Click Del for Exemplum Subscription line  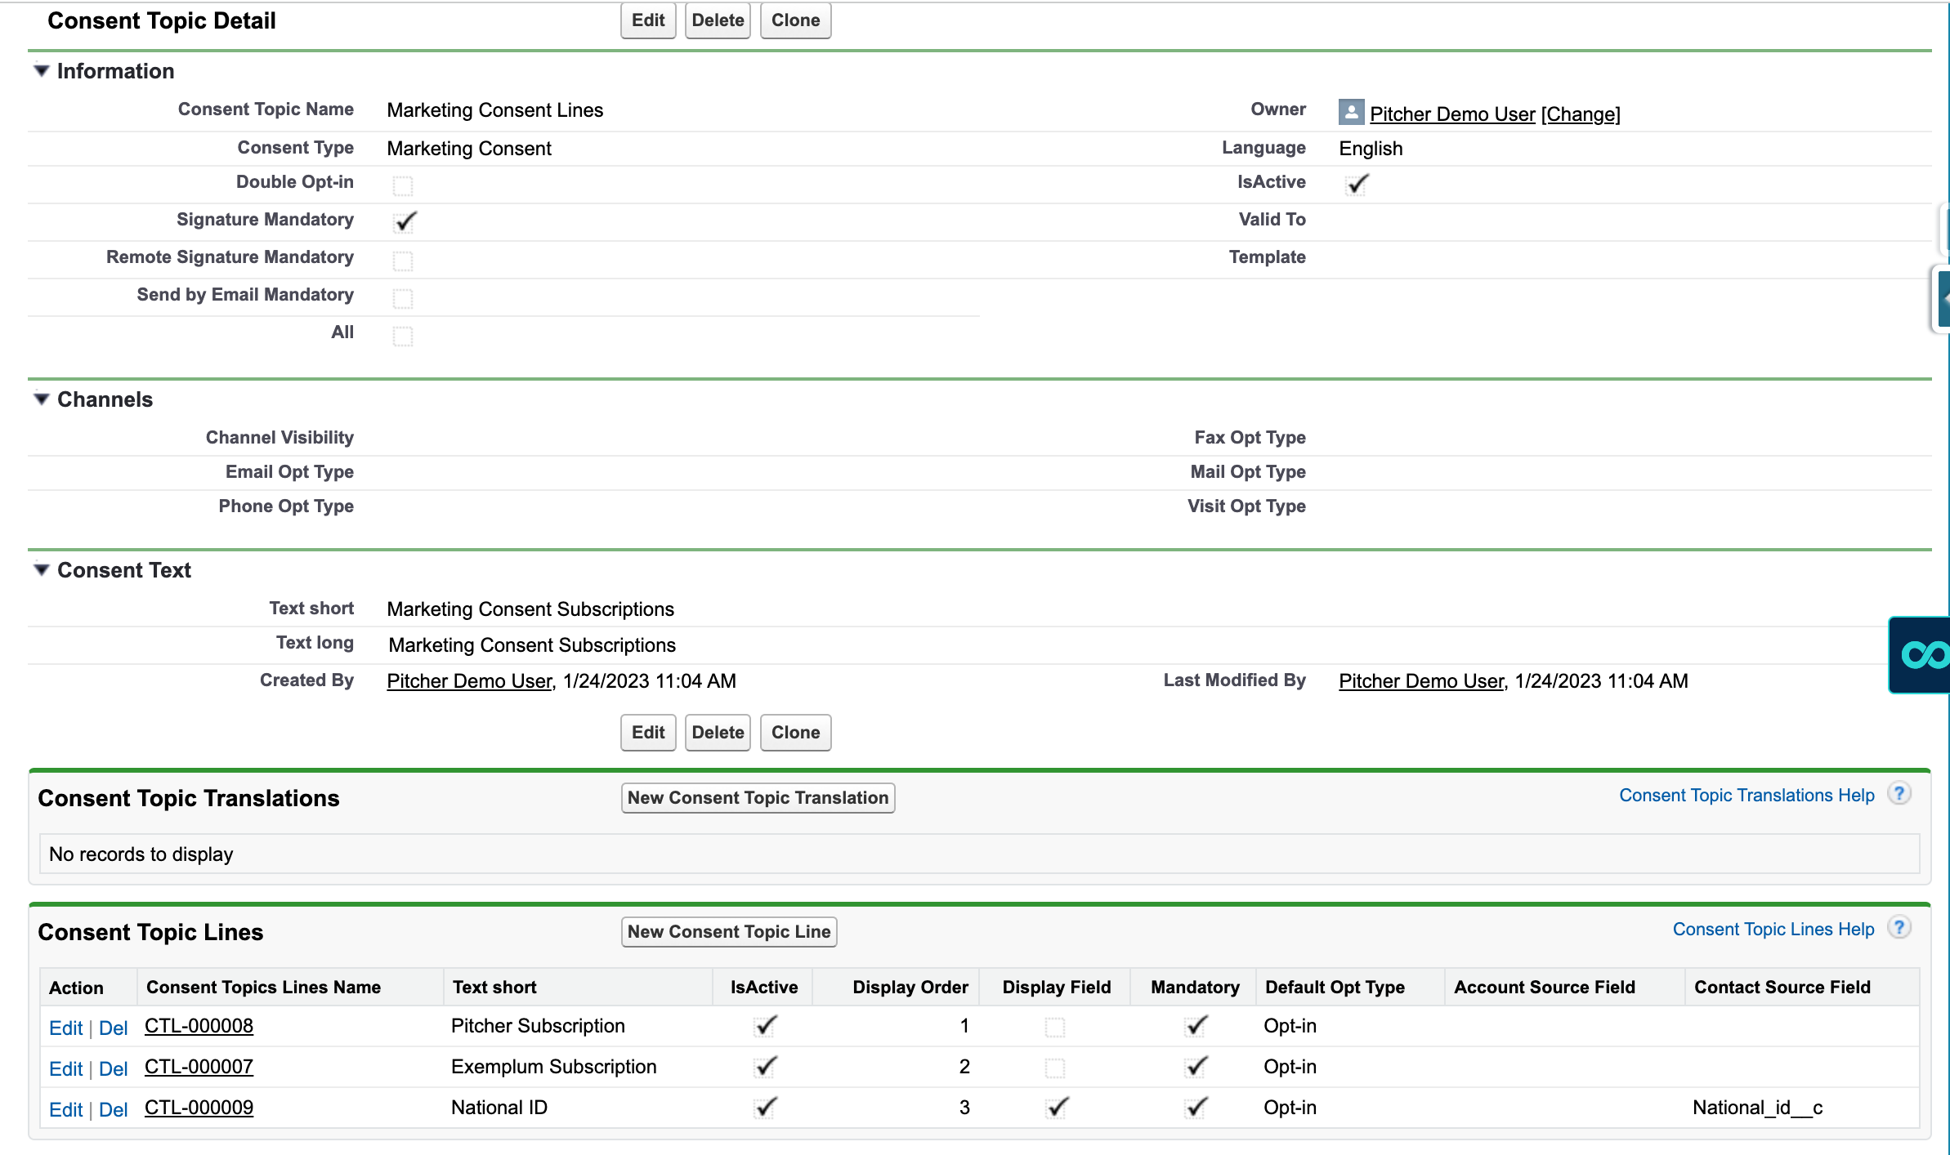click(113, 1068)
